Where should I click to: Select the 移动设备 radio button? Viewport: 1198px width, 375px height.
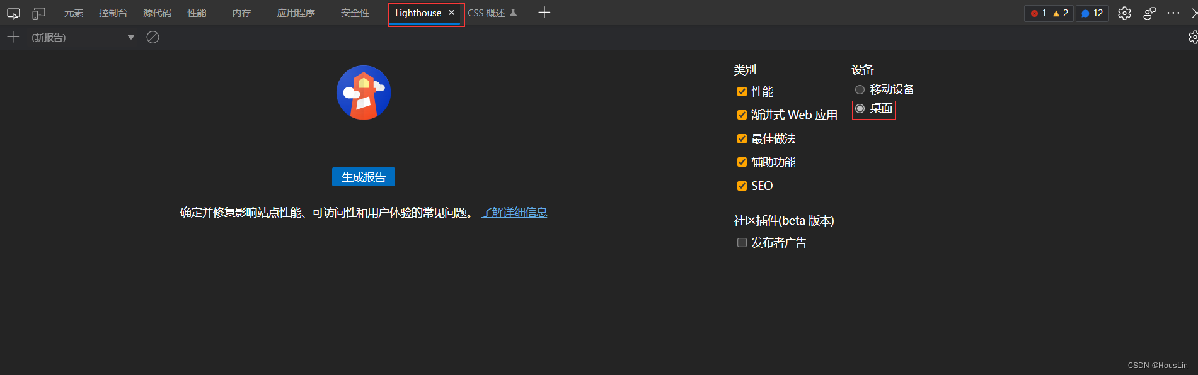click(x=860, y=90)
